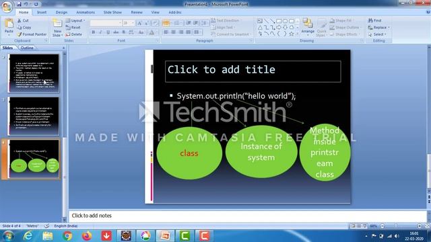431x242 pixels.
Task: Open the Arrange menu
Action: (308, 28)
